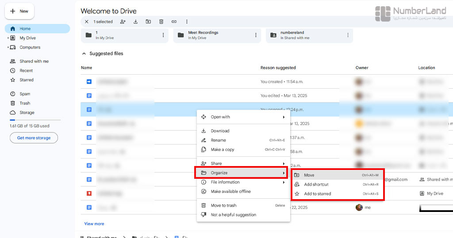Click the red file icon in list
The image size is (453, 238).
tap(89, 193)
